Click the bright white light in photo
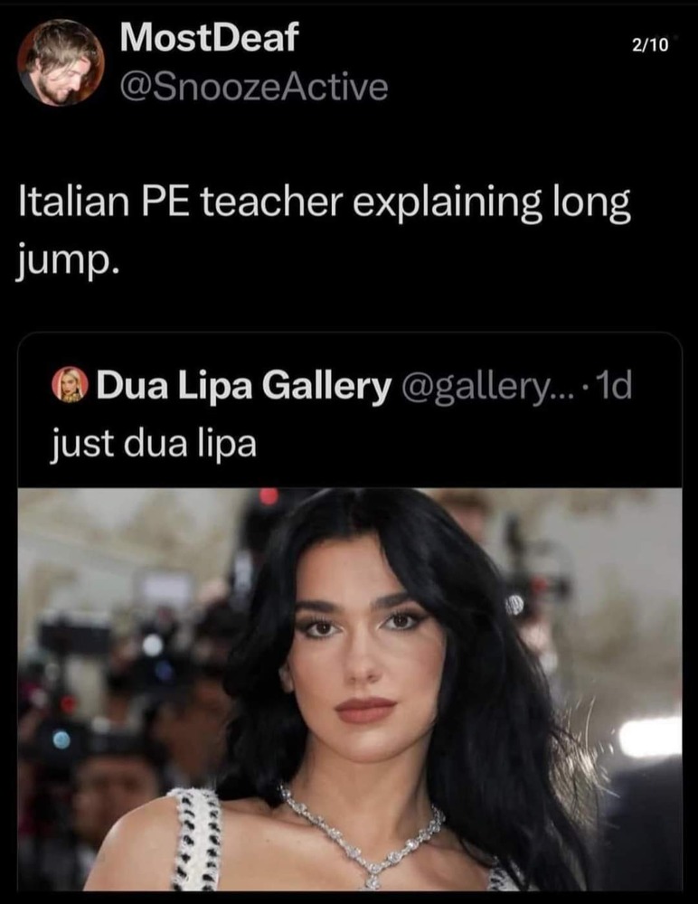The height and width of the screenshot is (904, 698). 650,738
